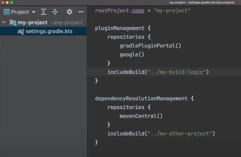This screenshot has width=241, height=157.
Task: Collapse the my-project tree node
Action: pos(4,23)
